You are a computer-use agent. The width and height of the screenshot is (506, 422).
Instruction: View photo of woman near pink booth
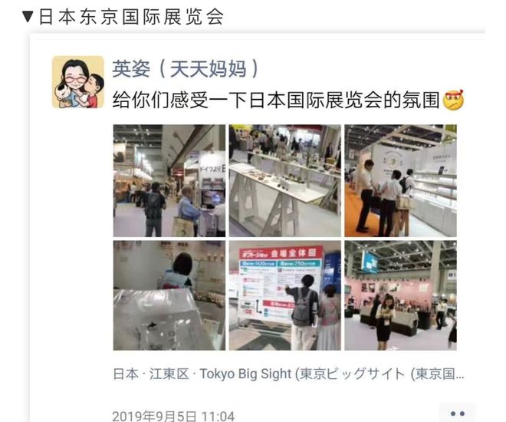400,295
